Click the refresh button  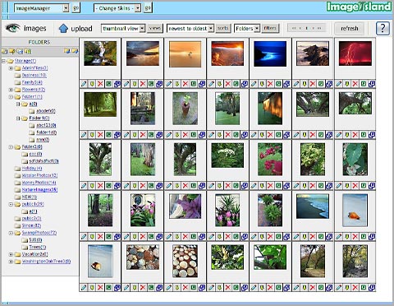pos(350,28)
